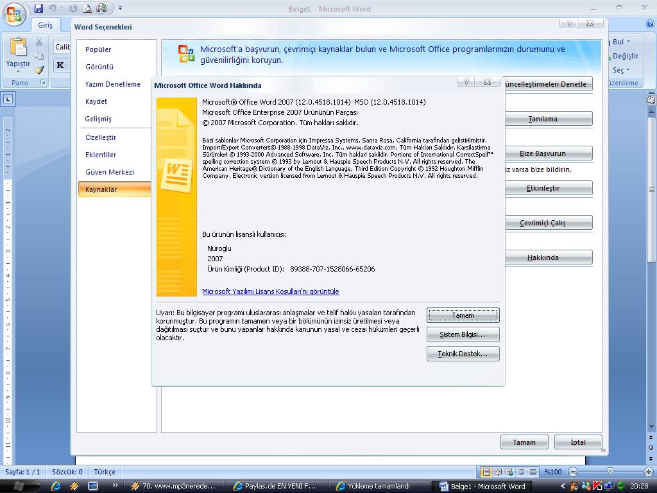Click Türkçe language in status bar

coord(105,472)
